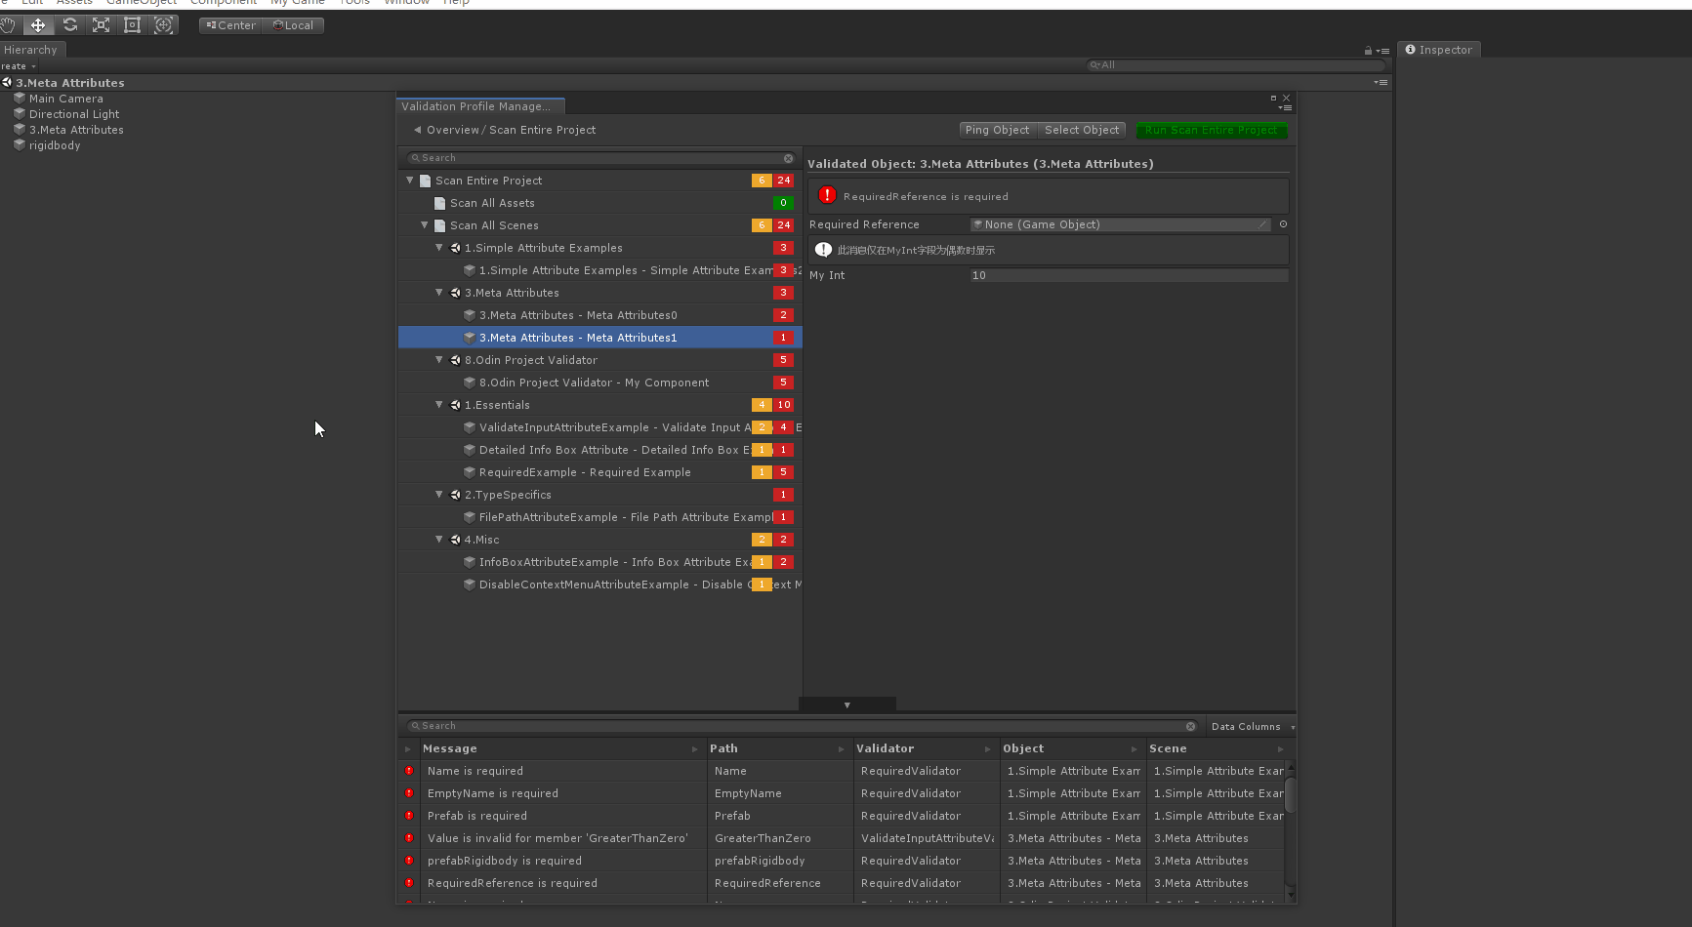Toggle pivot mode Center button
This screenshot has width=1692, height=927.
(231, 25)
